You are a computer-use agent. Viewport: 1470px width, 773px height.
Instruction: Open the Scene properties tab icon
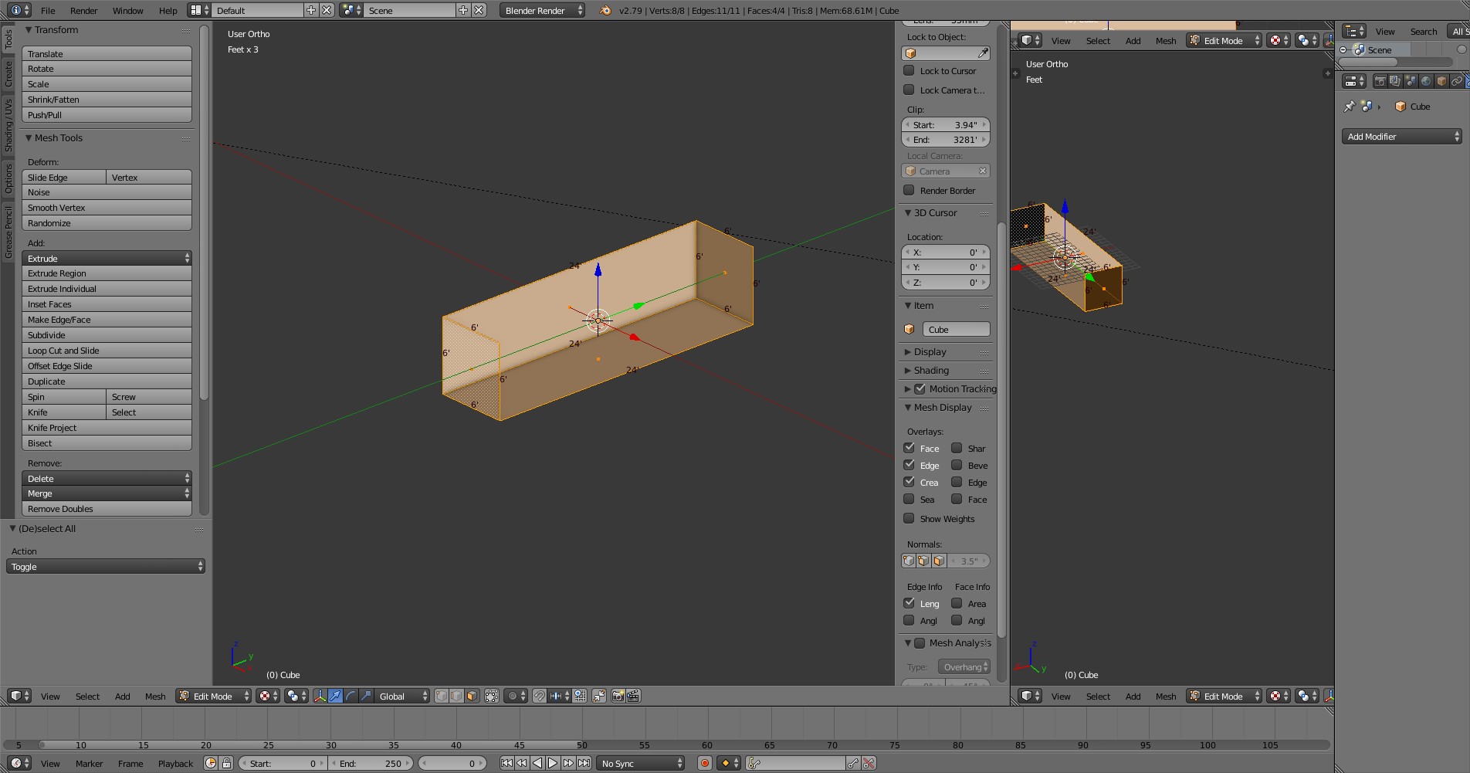(x=1411, y=80)
